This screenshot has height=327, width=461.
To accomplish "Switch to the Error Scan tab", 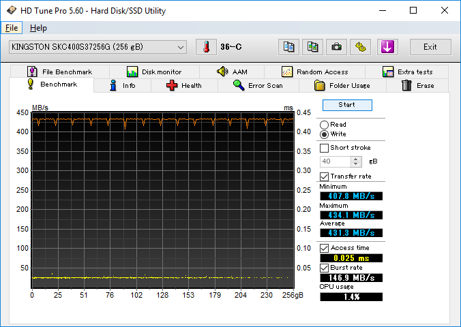I will tap(258, 86).
